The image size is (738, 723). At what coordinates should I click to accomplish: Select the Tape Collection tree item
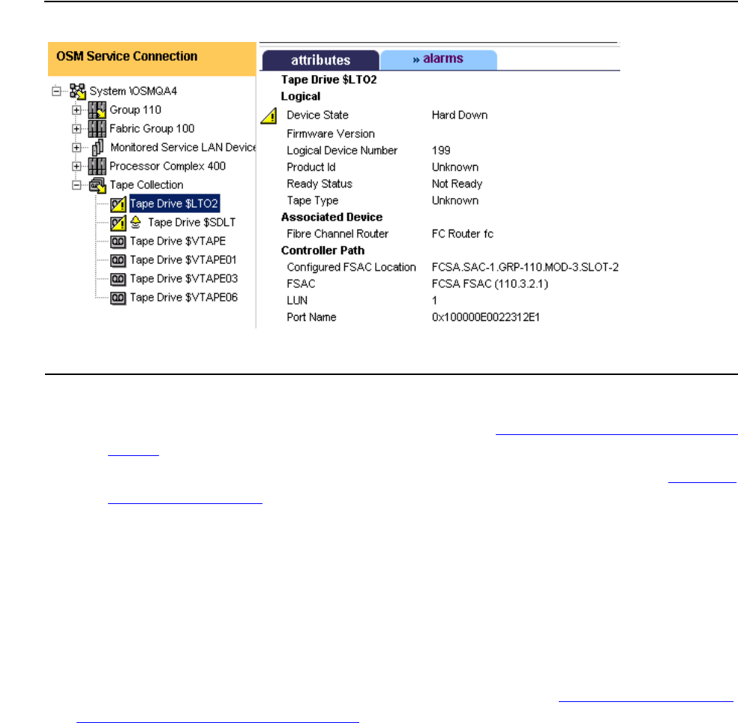[146, 185]
